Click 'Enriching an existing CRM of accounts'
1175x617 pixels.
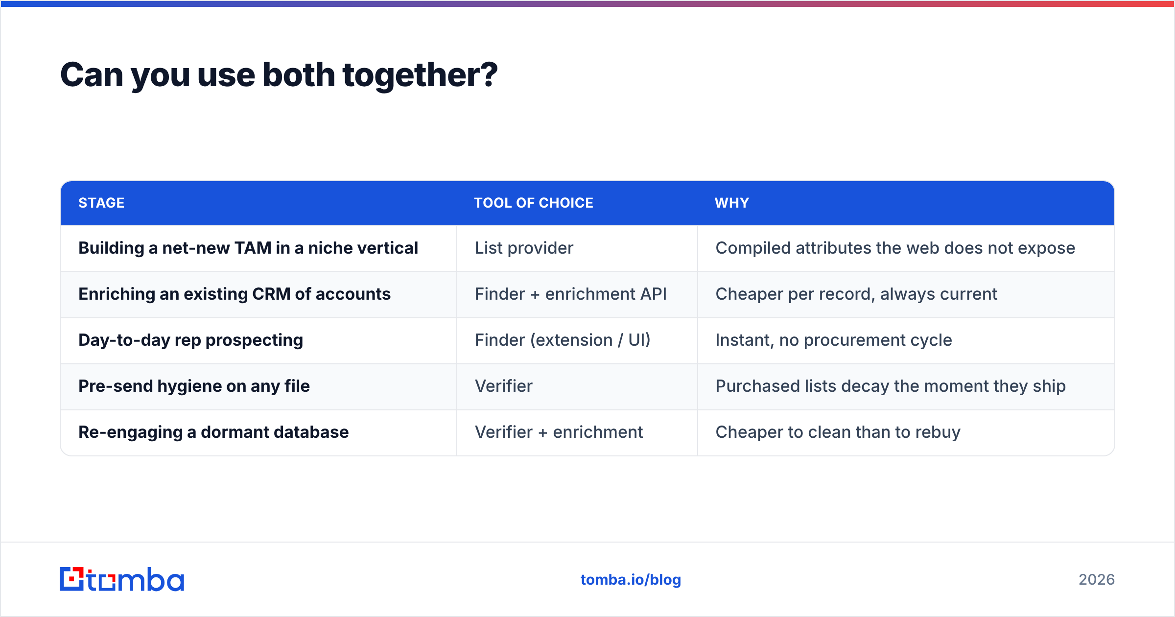(235, 294)
